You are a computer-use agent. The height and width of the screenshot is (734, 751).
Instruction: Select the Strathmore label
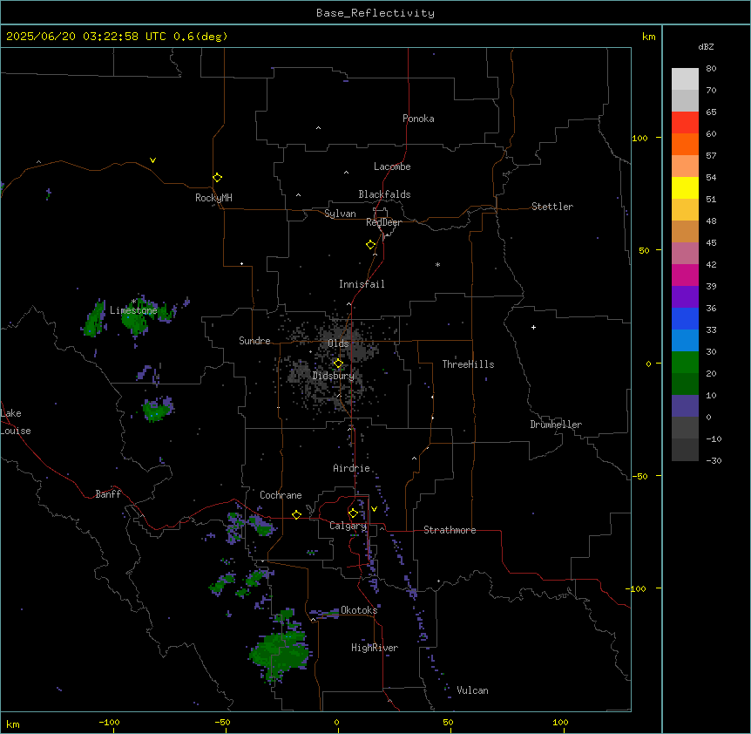pos(450,530)
